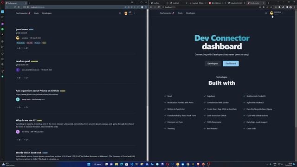Viewport: 297px width, 167px height.
Task: Click 'Written in TypeScript' list item
Action: (x=176, y=109)
